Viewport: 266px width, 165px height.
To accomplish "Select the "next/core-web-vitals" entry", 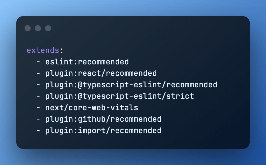I will pyautogui.click(x=92, y=108).
